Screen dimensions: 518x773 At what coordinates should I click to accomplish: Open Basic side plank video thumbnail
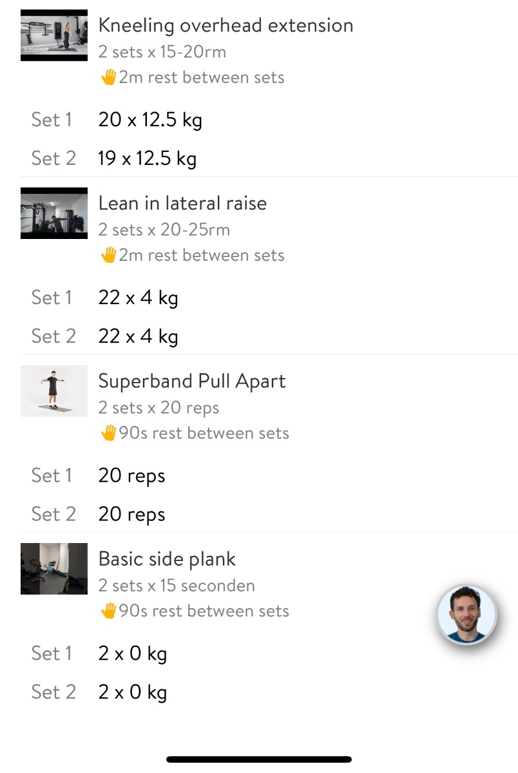[54, 569]
